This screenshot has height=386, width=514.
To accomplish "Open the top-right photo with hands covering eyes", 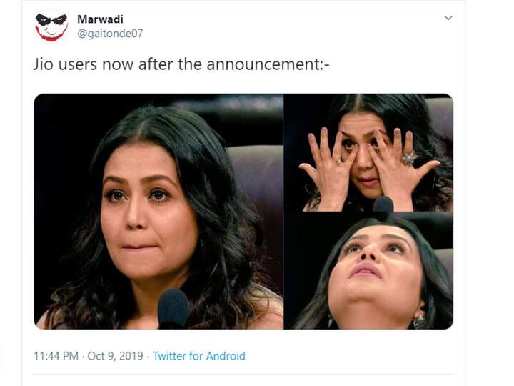I will (368, 152).
